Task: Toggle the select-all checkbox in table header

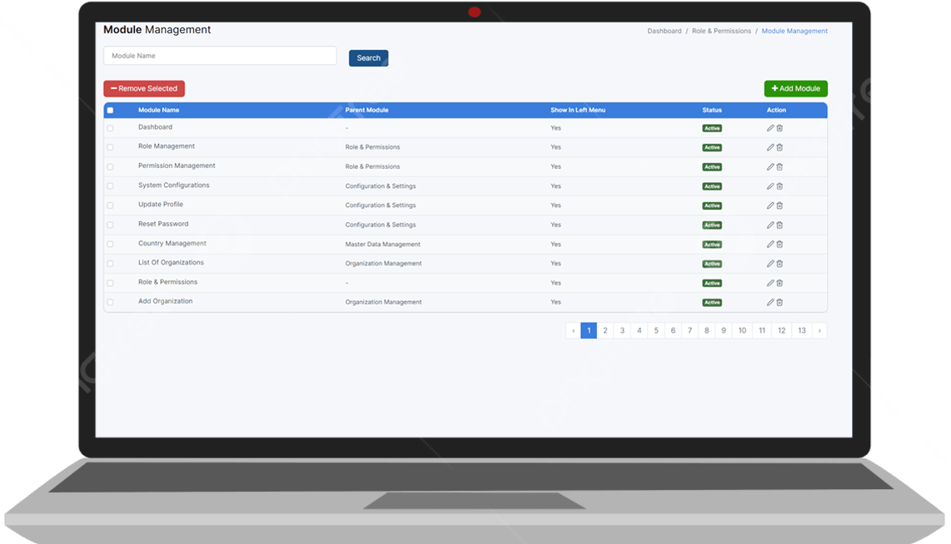Action: (x=110, y=110)
